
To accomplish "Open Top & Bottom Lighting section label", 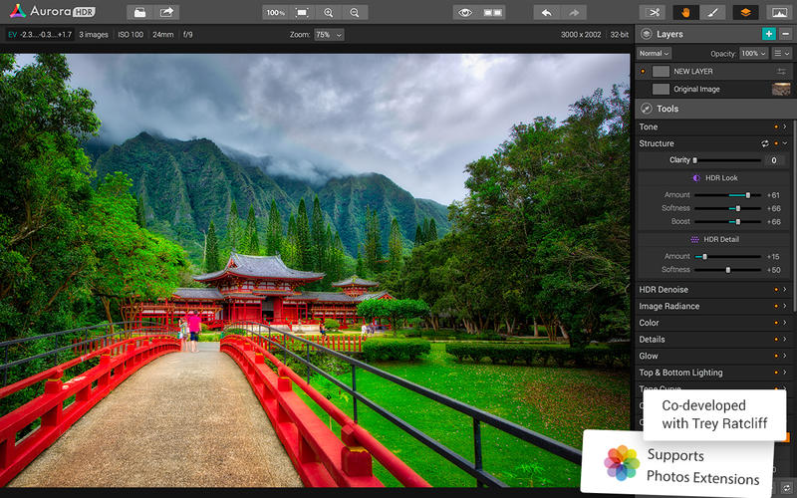I will click(x=680, y=373).
